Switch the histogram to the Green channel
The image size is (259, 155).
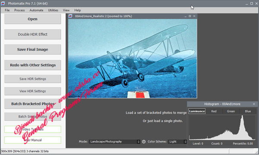click(231, 111)
